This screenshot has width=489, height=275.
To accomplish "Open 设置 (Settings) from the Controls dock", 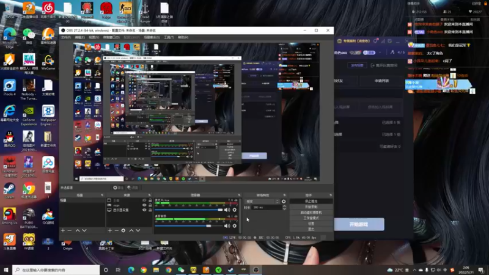I will tap(311, 224).
